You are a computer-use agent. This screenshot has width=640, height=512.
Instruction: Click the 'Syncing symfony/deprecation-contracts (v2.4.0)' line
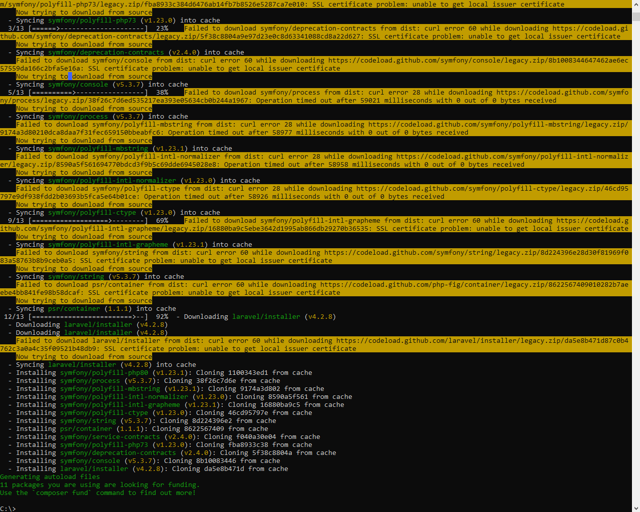(126, 53)
